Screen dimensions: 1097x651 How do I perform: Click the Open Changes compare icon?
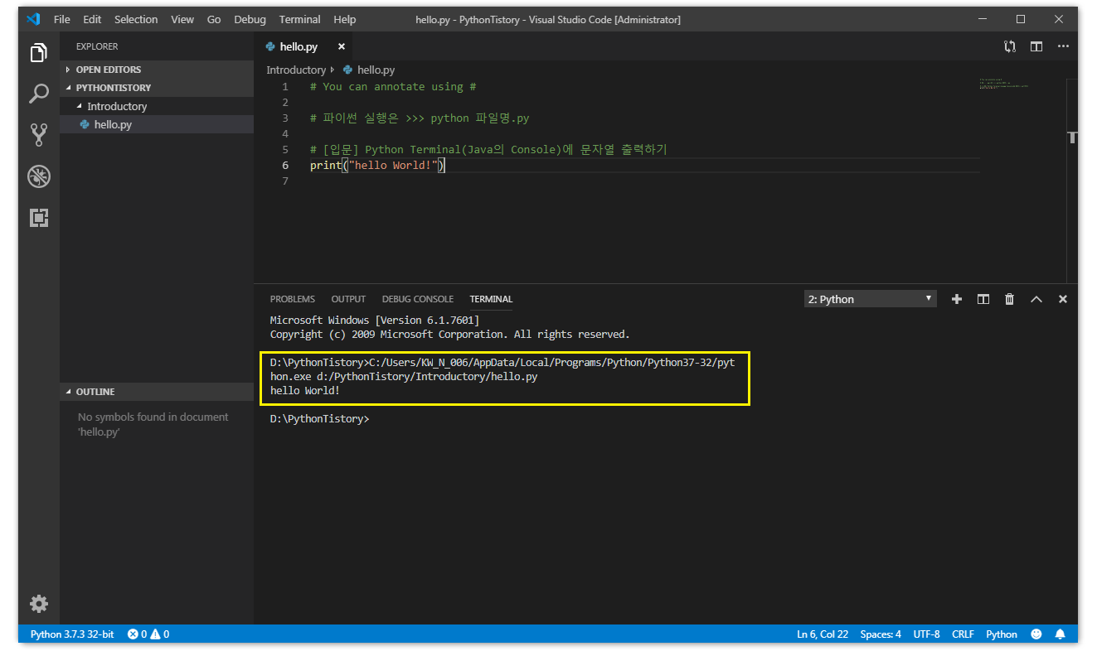pyautogui.click(x=1009, y=46)
